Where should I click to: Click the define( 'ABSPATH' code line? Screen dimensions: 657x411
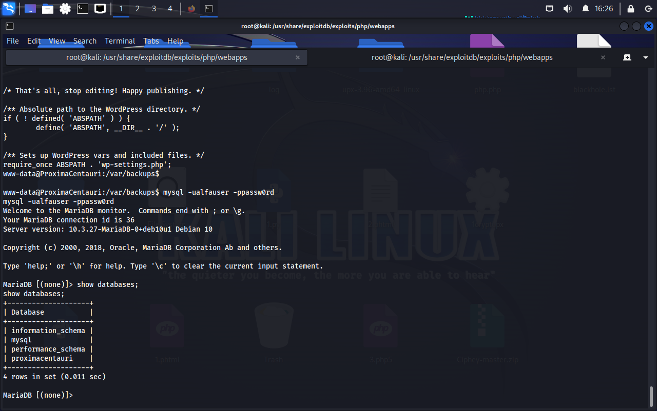coord(108,128)
